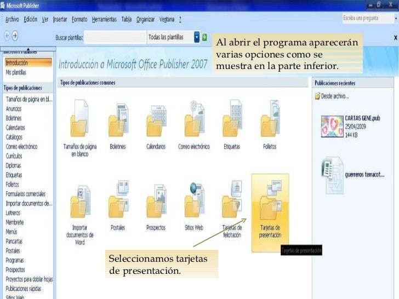Select the Tarjetas de presentación icon
399x299 pixels.
[270, 212]
